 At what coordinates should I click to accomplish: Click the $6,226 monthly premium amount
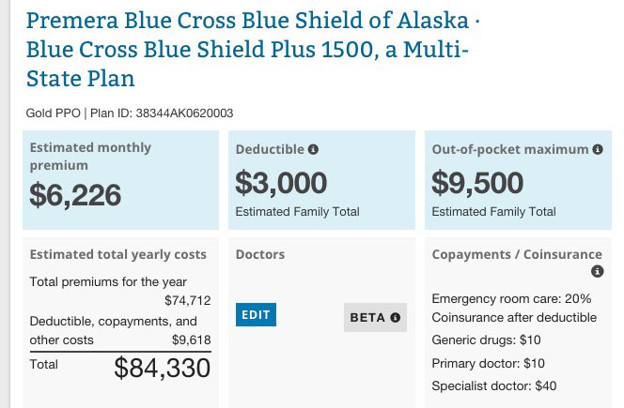(75, 194)
